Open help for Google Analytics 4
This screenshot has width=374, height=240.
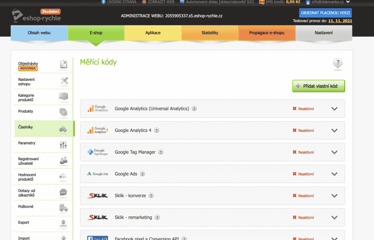pos(156,130)
